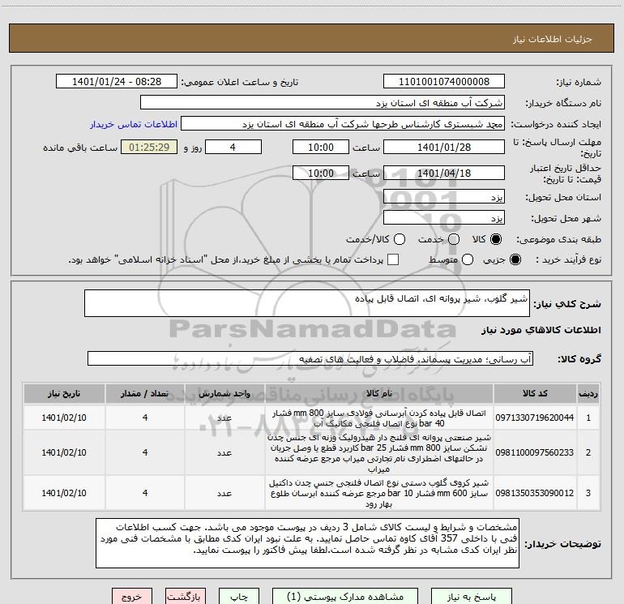Click the واحد شمارش column header
The height and width of the screenshot is (604, 624).
pyautogui.click(x=224, y=394)
